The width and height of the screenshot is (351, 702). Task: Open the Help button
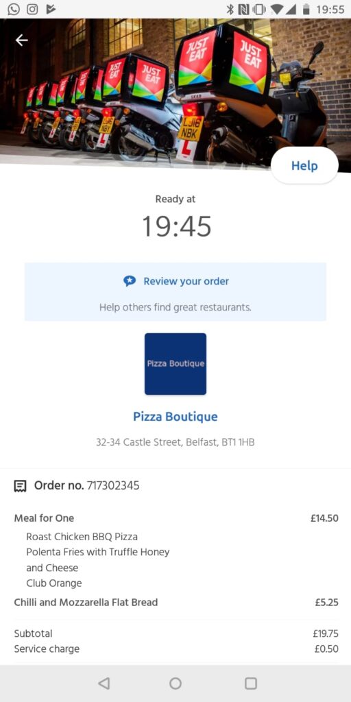pyautogui.click(x=304, y=165)
